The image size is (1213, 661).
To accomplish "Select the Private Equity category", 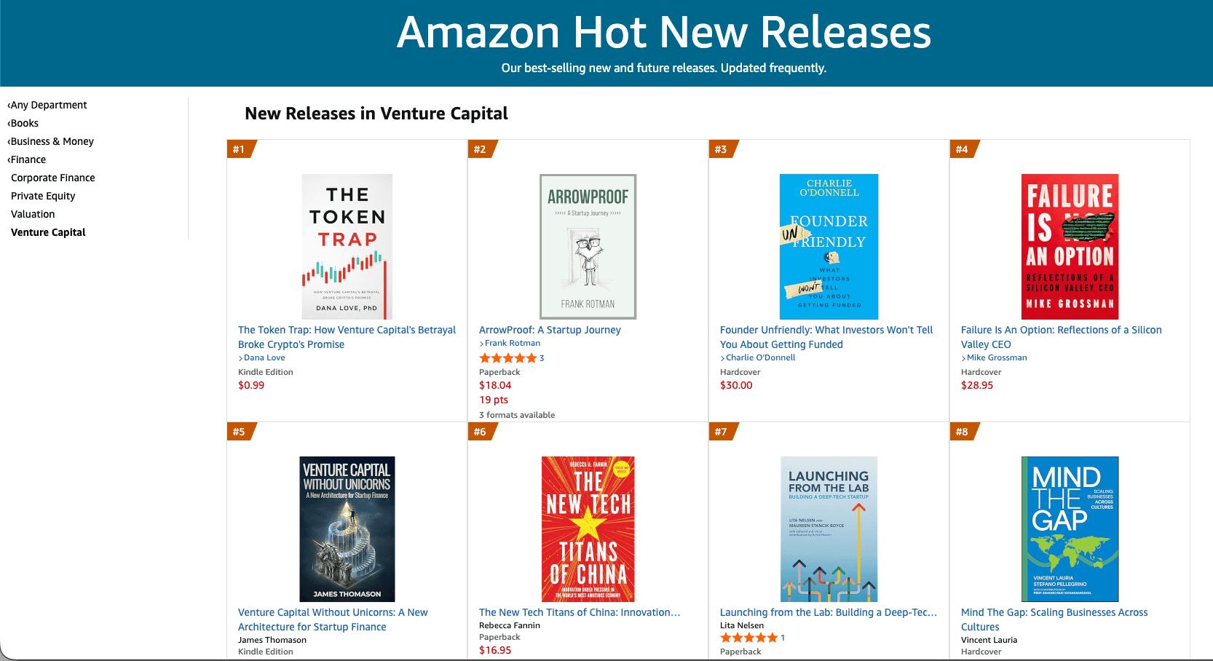I will (42, 195).
